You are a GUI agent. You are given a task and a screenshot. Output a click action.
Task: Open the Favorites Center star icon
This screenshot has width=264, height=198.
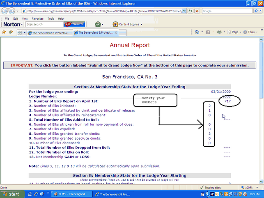[x=4, y=32]
